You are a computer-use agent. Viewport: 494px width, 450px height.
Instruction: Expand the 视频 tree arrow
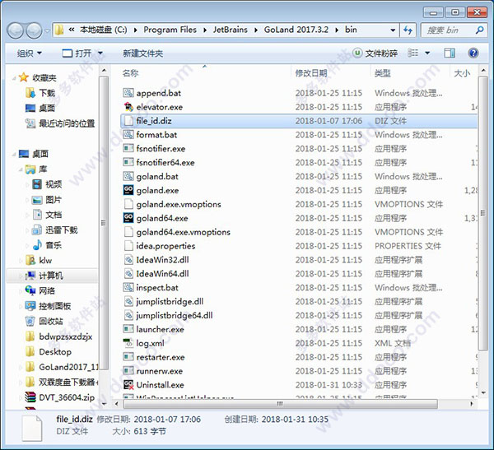coord(27,184)
